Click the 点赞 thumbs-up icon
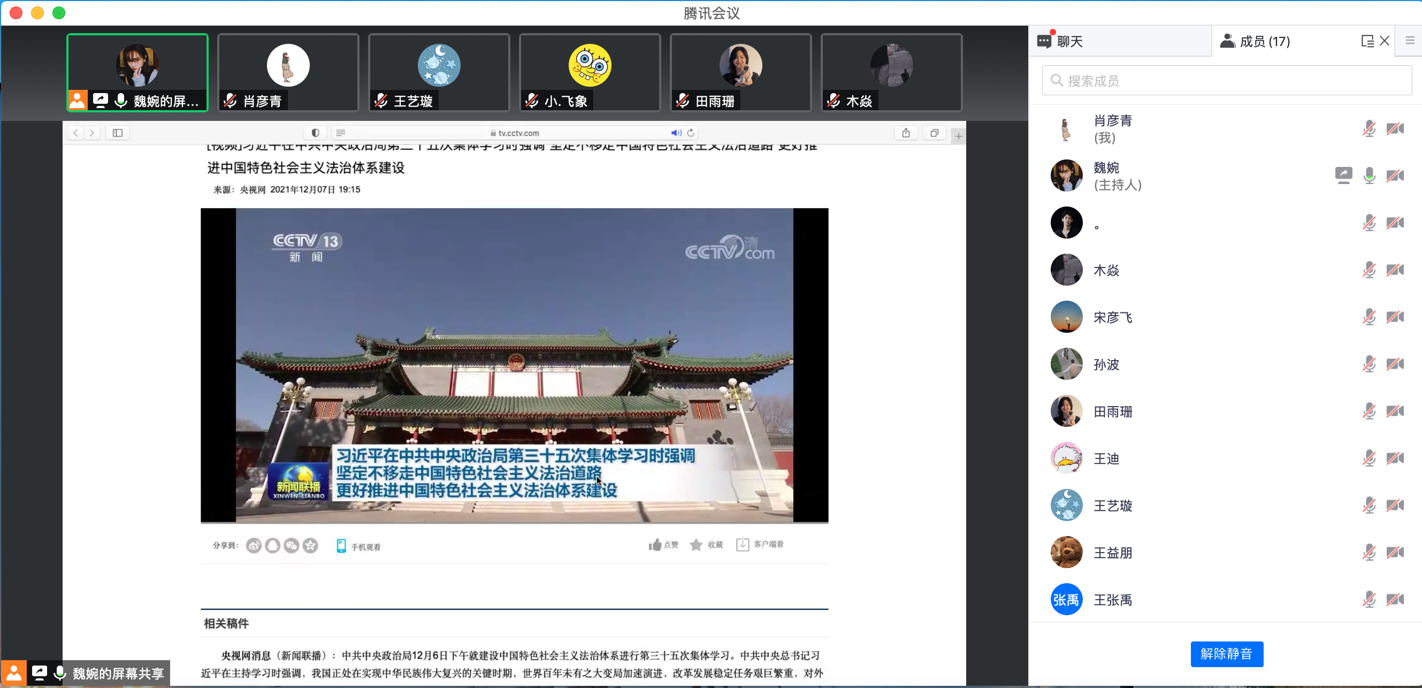Screen dimensions: 1422x688 [655, 545]
